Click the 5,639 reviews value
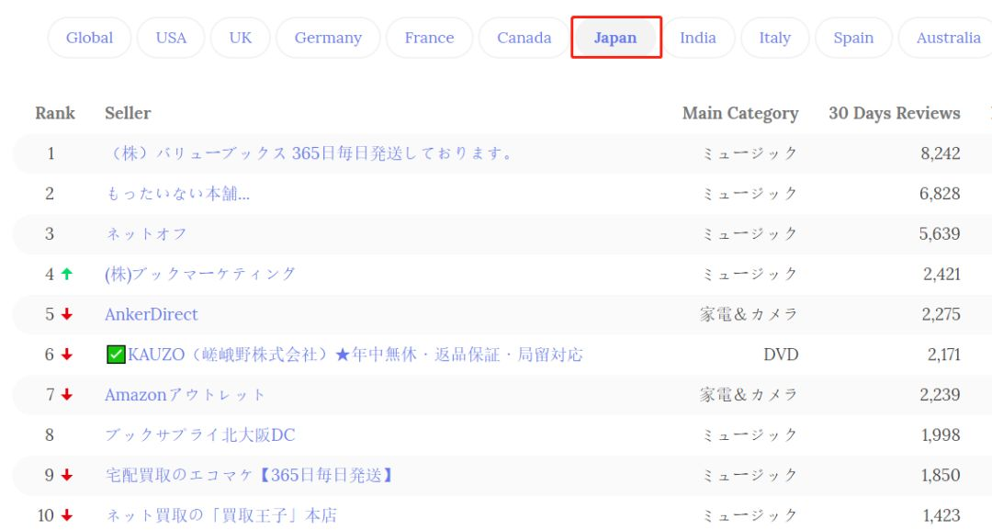 click(x=940, y=234)
